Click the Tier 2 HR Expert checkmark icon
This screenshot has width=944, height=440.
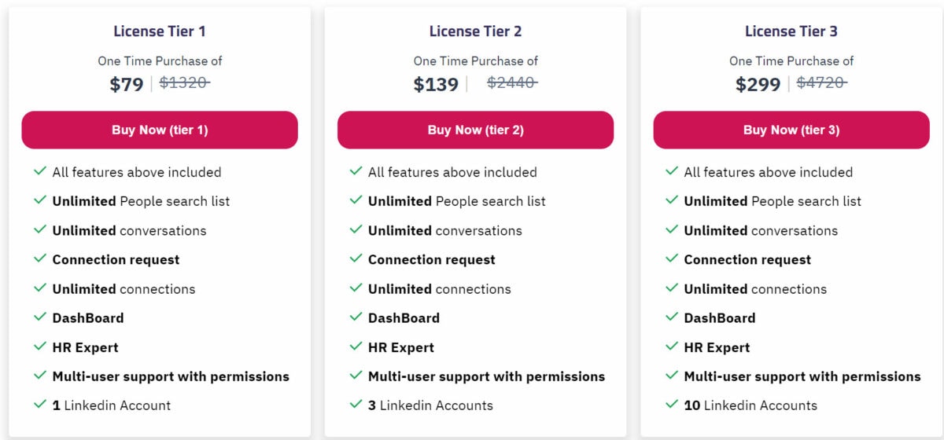(x=356, y=346)
